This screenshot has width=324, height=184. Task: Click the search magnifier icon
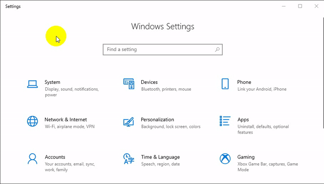pyautogui.click(x=217, y=49)
